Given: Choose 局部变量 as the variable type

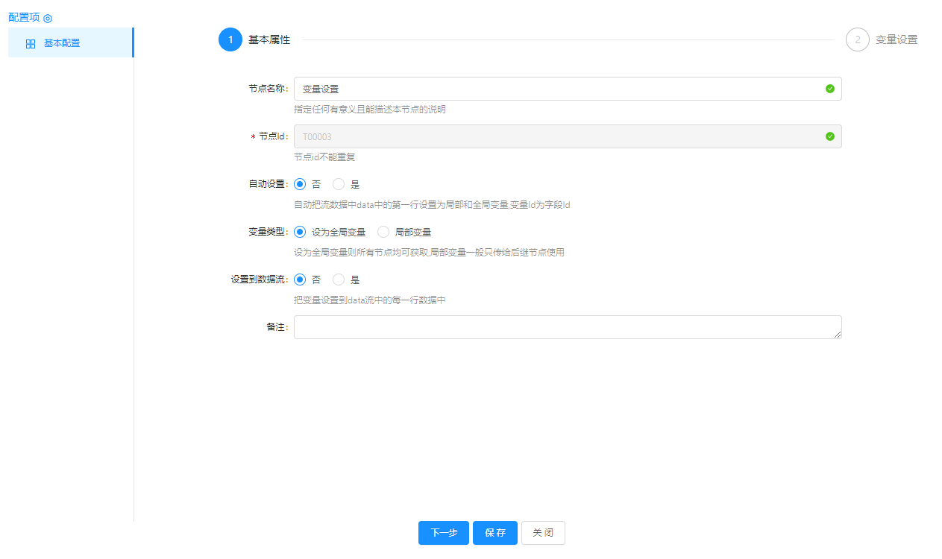Looking at the screenshot, I should tap(383, 232).
